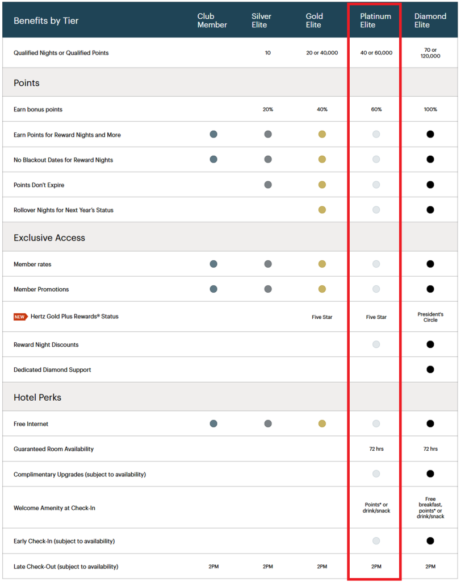461x582 pixels.
Task: Select Diamond Elite's 2PM late check-out
Action: click(430, 567)
